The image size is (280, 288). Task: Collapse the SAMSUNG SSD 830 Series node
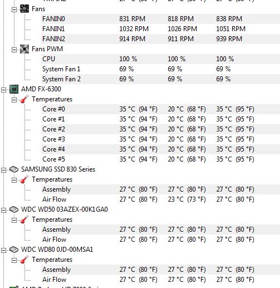point(3,170)
